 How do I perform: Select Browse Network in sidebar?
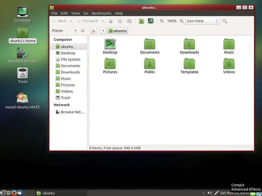(x=68, y=112)
